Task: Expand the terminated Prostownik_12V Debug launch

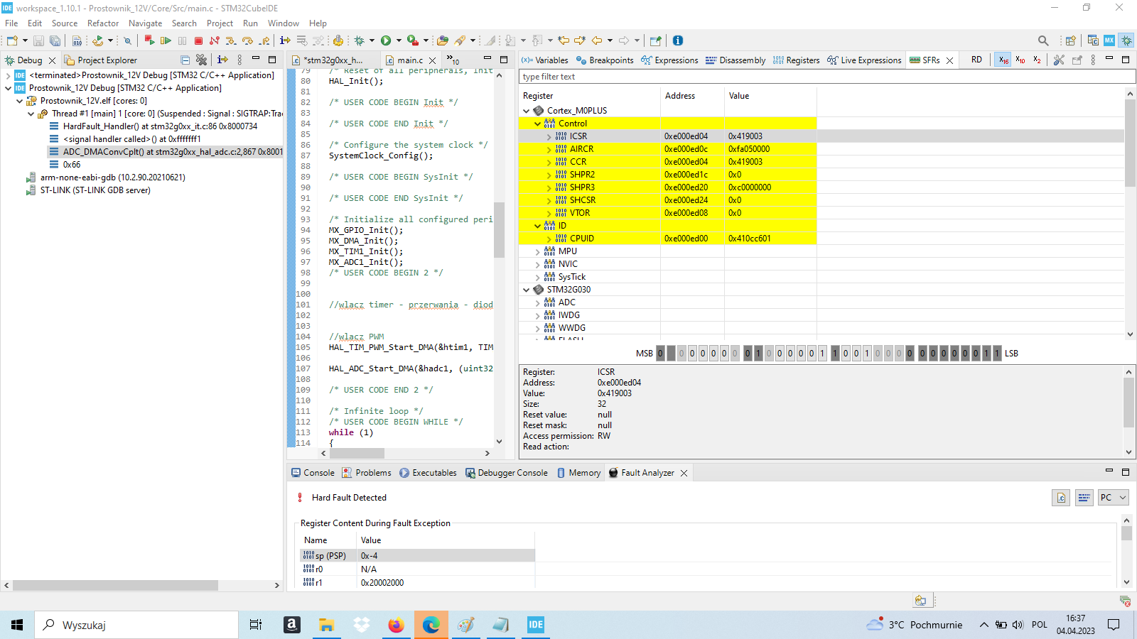Action: [8, 75]
